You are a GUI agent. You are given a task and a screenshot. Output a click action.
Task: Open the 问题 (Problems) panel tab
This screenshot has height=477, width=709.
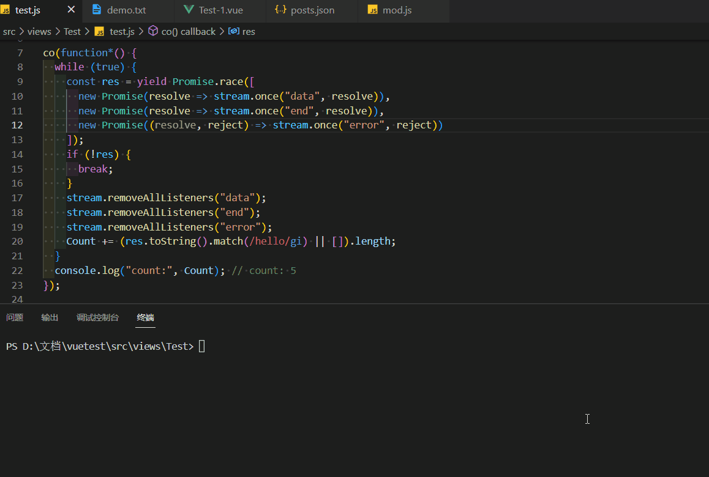tap(15, 317)
